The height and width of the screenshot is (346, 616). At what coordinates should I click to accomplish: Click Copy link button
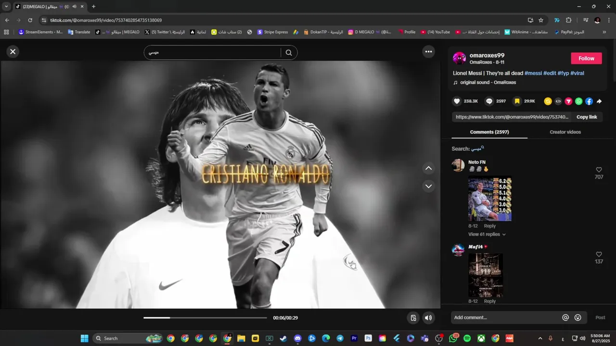point(587,117)
